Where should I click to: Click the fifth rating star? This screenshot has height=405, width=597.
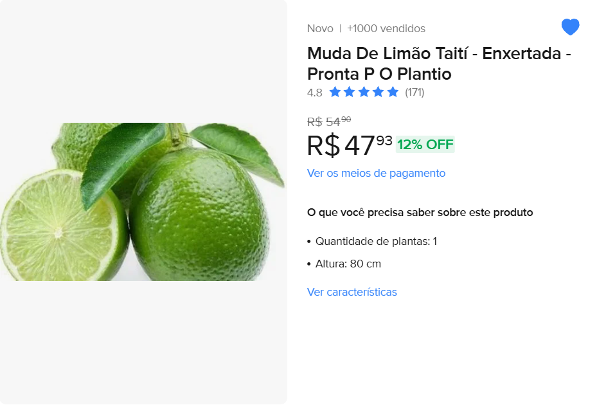pos(393,92)
